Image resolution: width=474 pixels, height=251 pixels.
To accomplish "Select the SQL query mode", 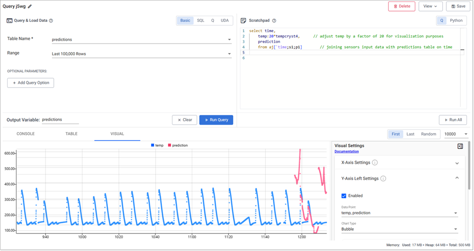I will (200, 21).
